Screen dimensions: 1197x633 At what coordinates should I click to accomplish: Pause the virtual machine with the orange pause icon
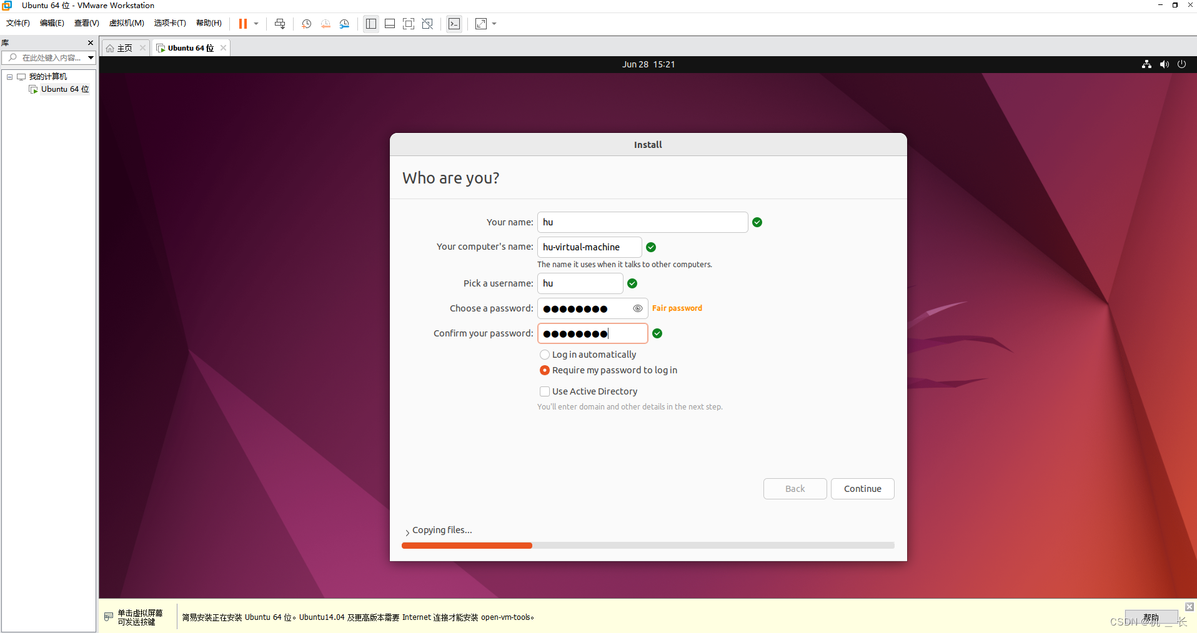(x=243, y=24)
